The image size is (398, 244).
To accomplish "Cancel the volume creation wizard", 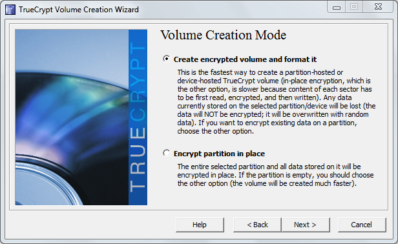I will pyautogui.click(x=361, y=225).
